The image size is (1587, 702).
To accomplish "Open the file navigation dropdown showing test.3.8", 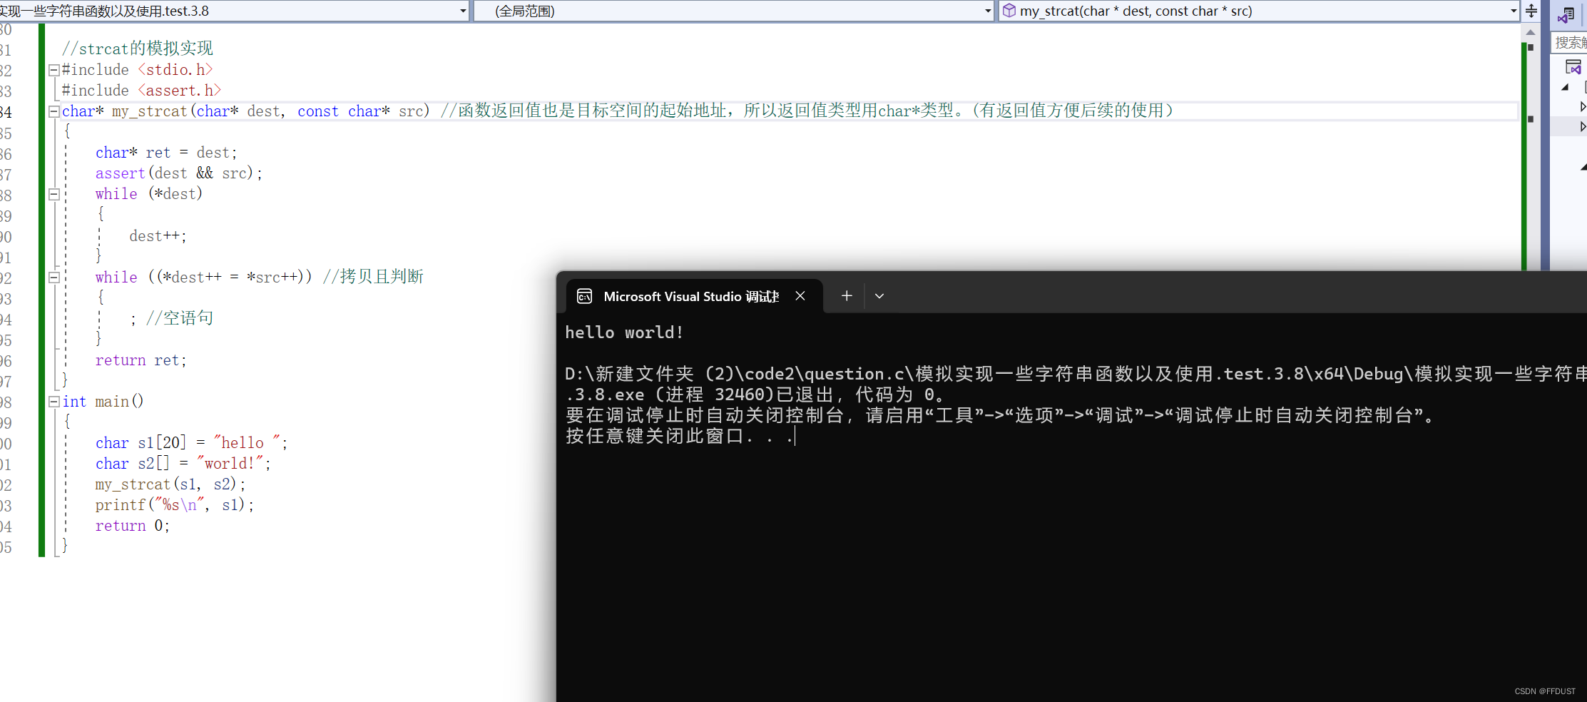I will coord(462,11).
